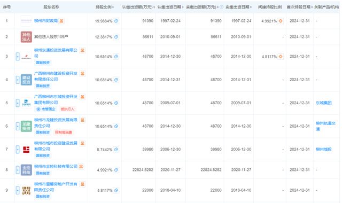Click the brown logo of 柳州市温馨房地产开发
342x203 pixels.
[26, 190]
